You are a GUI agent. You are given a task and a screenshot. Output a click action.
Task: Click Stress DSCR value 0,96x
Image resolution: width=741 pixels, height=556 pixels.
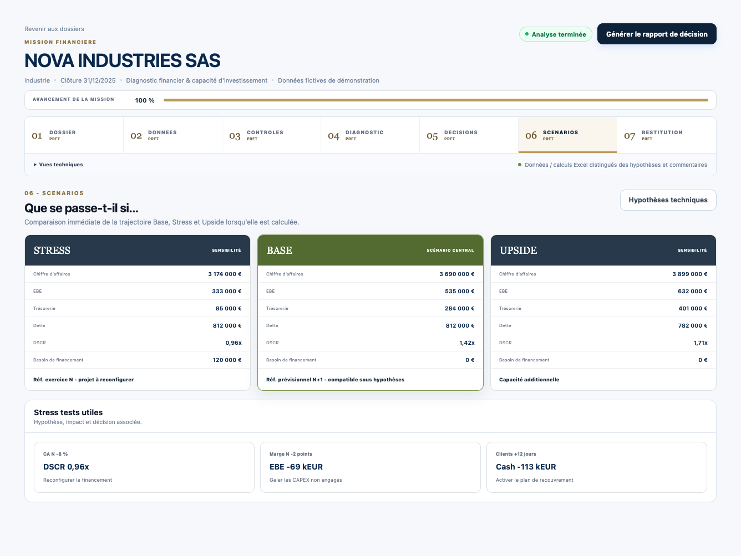click(x=234, y=343)
